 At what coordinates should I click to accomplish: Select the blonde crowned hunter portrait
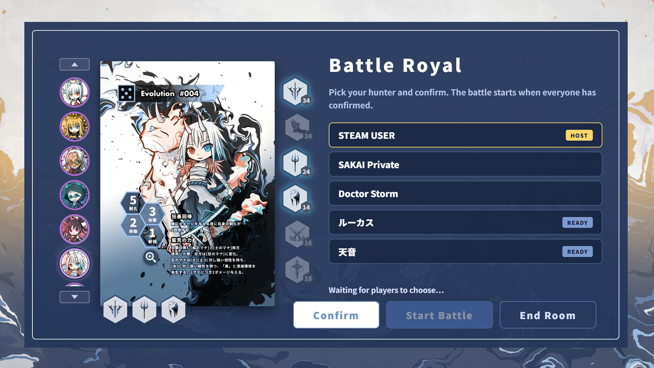(x=74, y=126)
